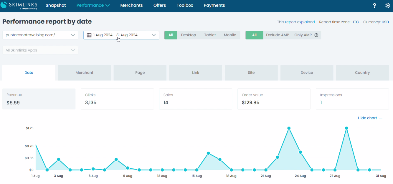Open the Offers menu item

click(x=160, y=5)
